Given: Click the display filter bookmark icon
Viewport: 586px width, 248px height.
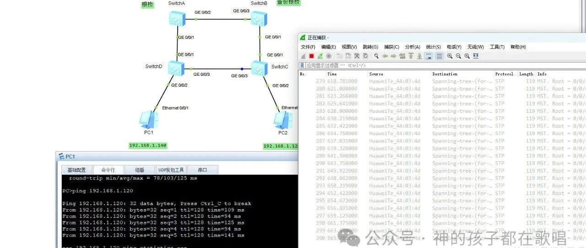Looking at the screenshot, I should [x=302, y=66].
